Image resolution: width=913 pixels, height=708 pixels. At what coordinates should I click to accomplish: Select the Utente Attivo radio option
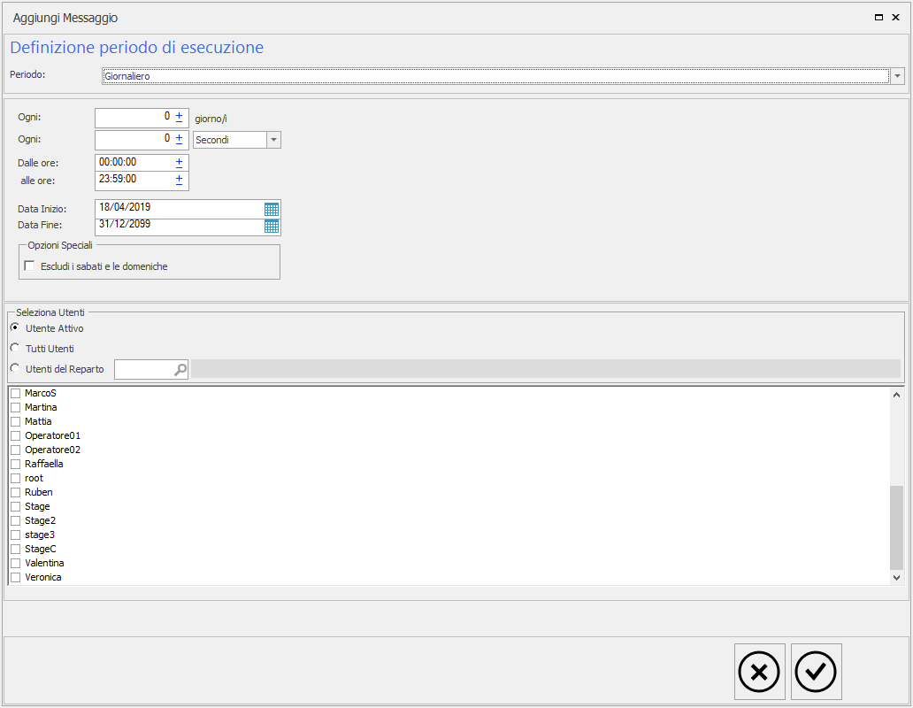coord(15,327)
